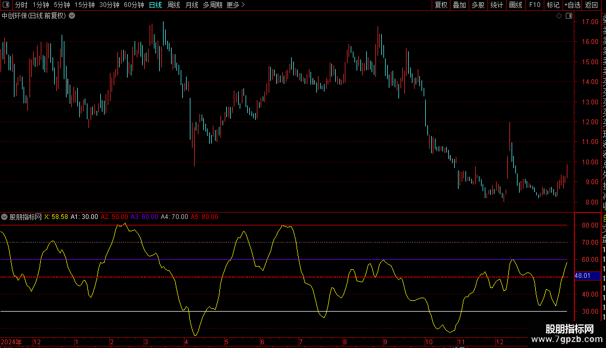Click the diamond icon at chart top-right
The width and height of the screenshot is (606, 348).
(x=559, y=16)
